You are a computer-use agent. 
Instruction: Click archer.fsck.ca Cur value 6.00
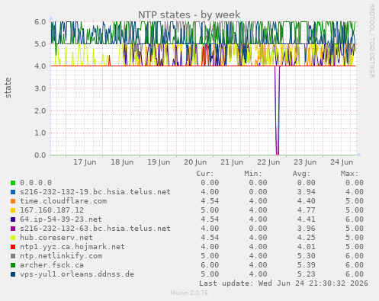(x=210, y=265)
